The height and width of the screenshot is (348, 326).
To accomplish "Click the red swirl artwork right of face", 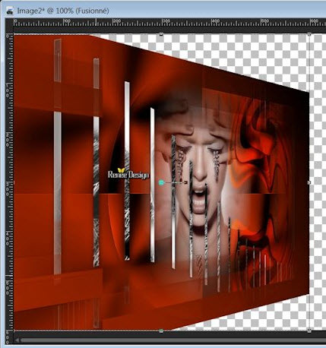I will coord(261,157).
